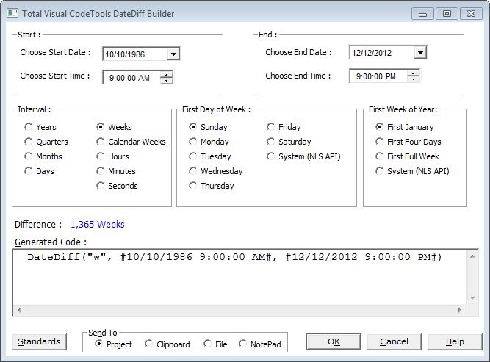Click the code box scroll down arrow
The image size is (490, 362).
click(472, 298)
